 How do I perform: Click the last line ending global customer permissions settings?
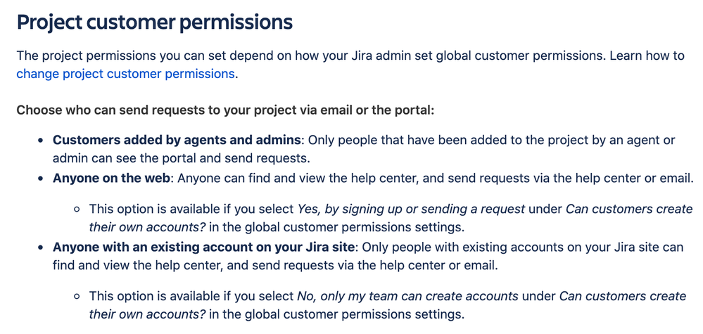(x=276, y=314)
